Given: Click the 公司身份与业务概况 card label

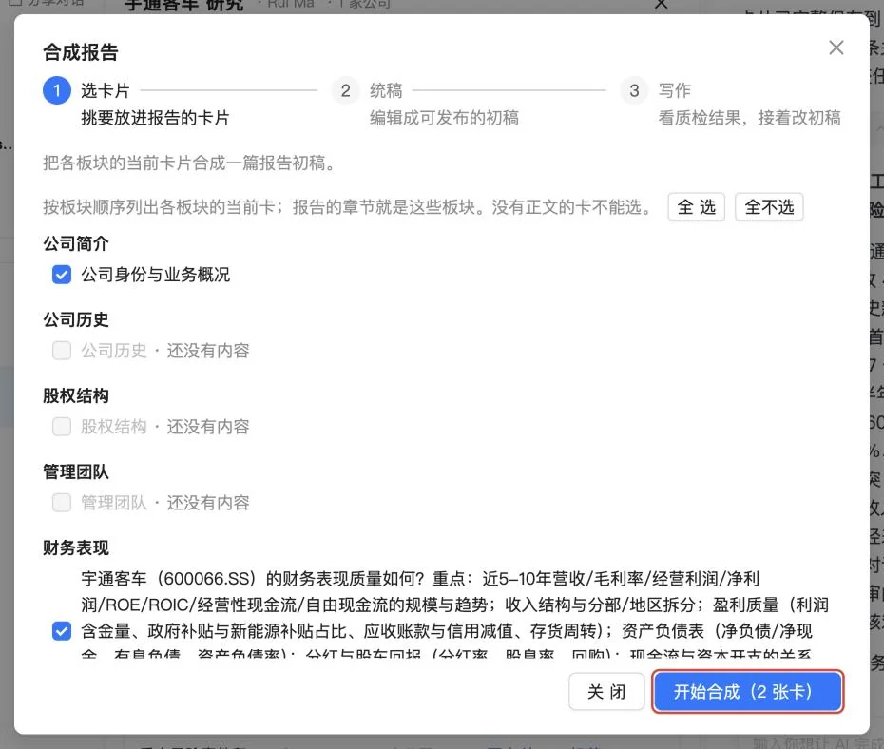Looking at the screenshot, I should [x=156, y=275].
